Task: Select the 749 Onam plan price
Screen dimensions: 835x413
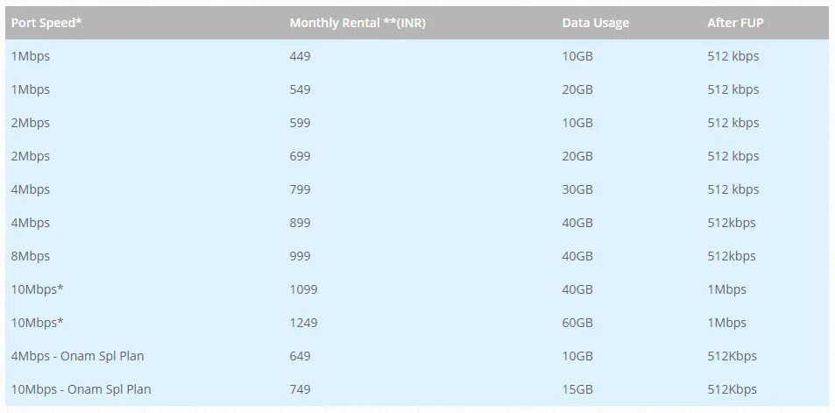Action: point(300,389)
